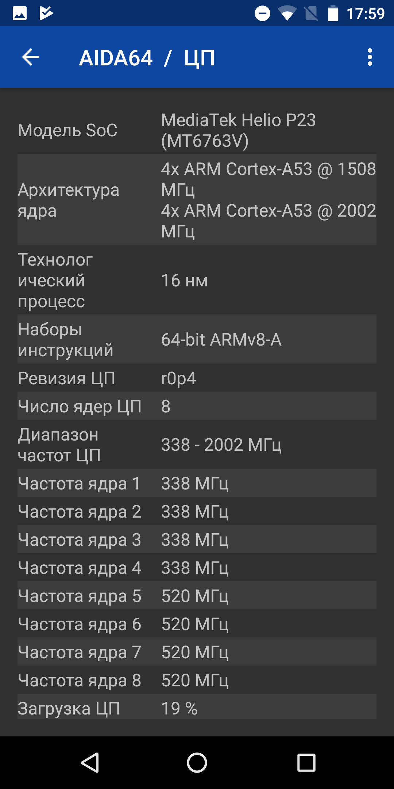
Task: Tap the Android back navigation button
Action: pos(90,763)
